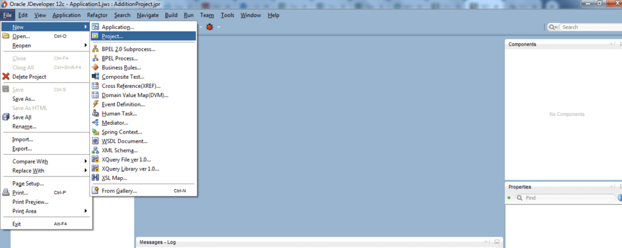622x248 pixels.
Task: Expand the New submenu arrow
Action: (86, 27)
